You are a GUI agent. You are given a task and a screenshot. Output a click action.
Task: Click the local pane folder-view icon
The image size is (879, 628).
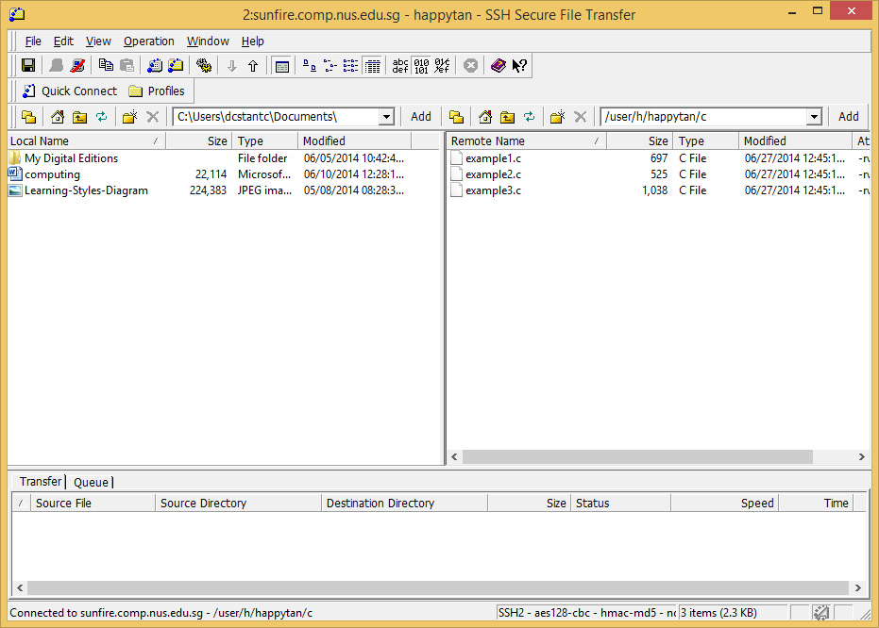29,117
